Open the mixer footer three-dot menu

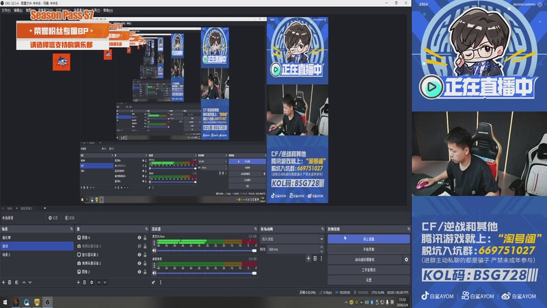pyautogui.click(x=161, y=282)
